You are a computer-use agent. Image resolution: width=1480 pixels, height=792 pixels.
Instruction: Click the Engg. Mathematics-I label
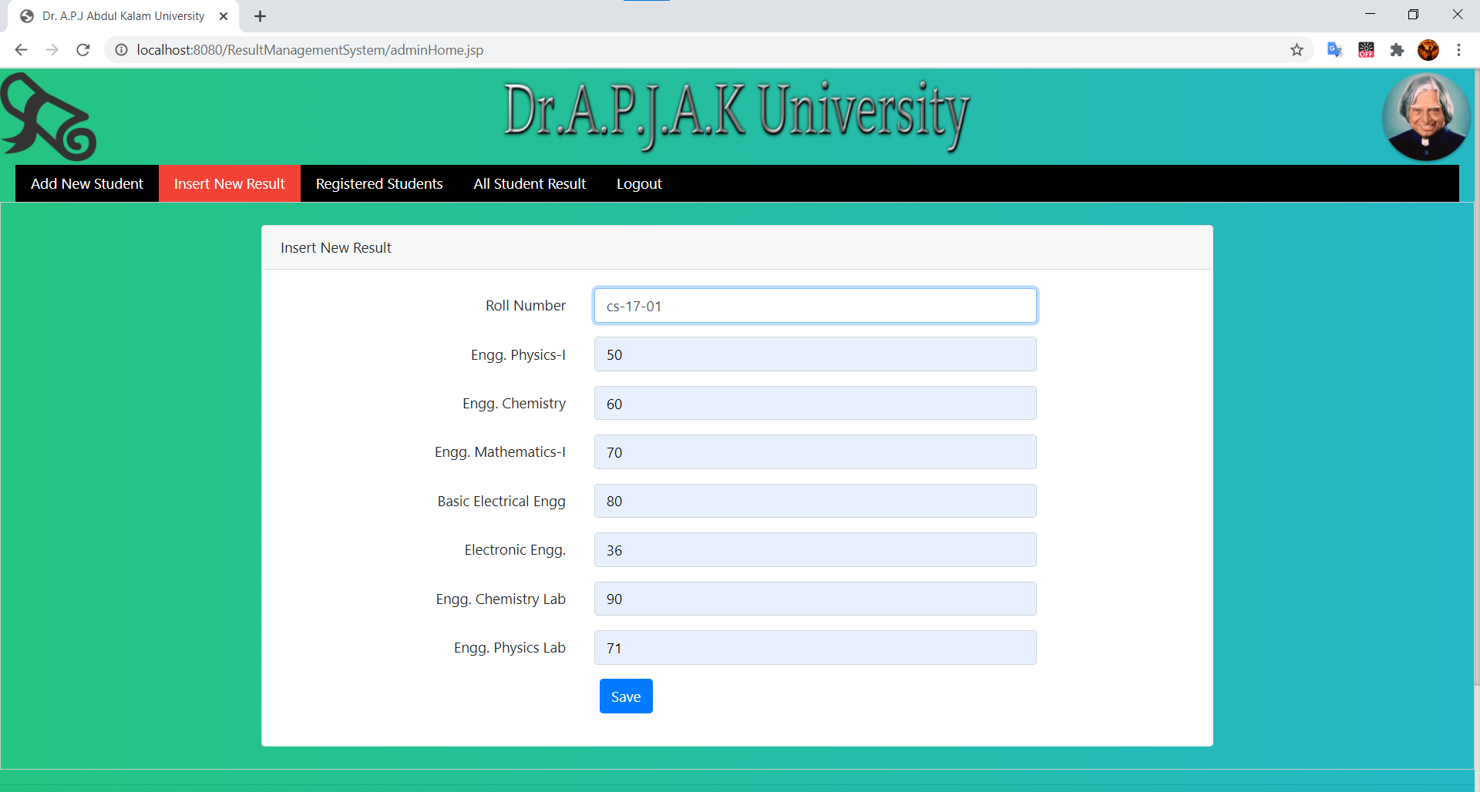click(x=500, y=452)
